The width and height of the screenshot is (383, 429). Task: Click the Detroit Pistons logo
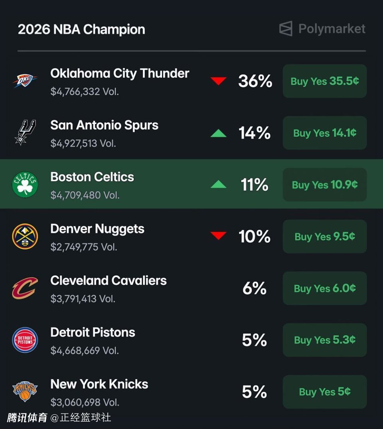point(25,340)
